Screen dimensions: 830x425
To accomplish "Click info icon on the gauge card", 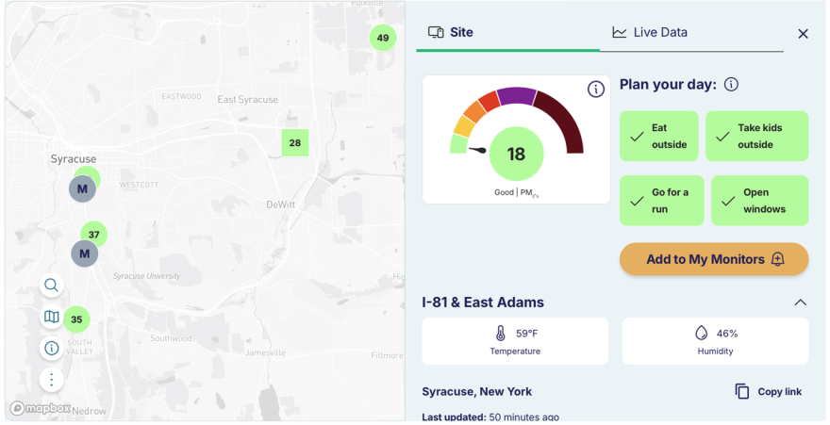I will coord(596,89).
